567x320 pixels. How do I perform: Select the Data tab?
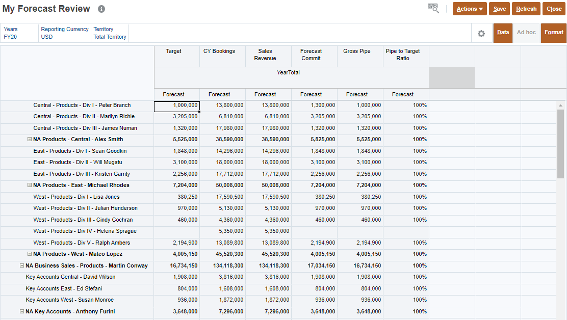(x=503, y=33)
